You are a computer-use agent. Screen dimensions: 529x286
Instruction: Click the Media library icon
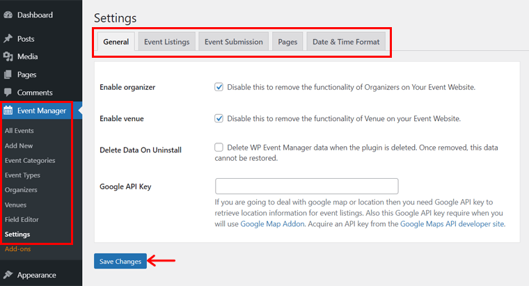[x=8, y=57]
